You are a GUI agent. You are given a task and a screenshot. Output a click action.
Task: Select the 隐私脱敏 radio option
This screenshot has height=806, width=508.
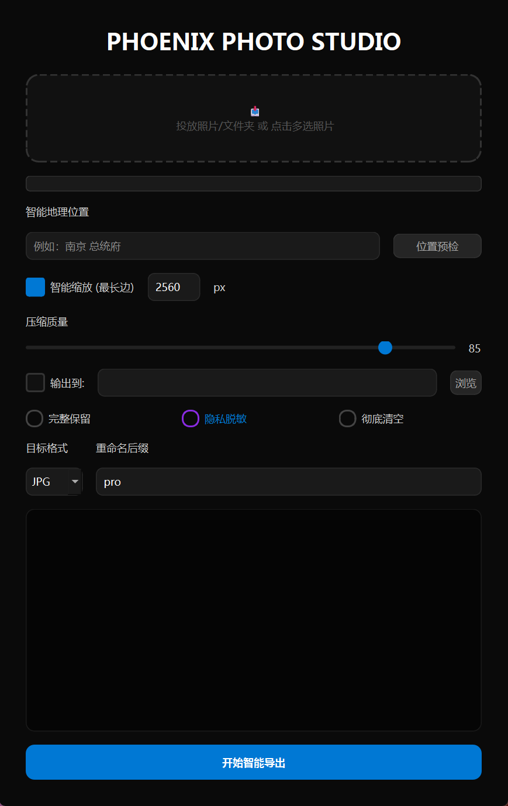[190, 418]
